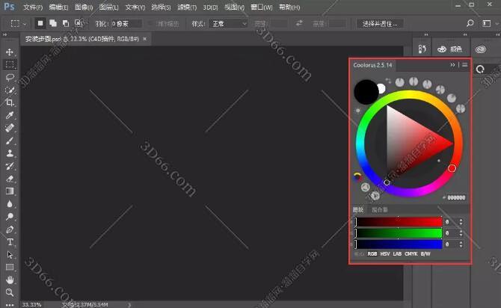
Task: Select the Move tool
Action: point(10,52)
